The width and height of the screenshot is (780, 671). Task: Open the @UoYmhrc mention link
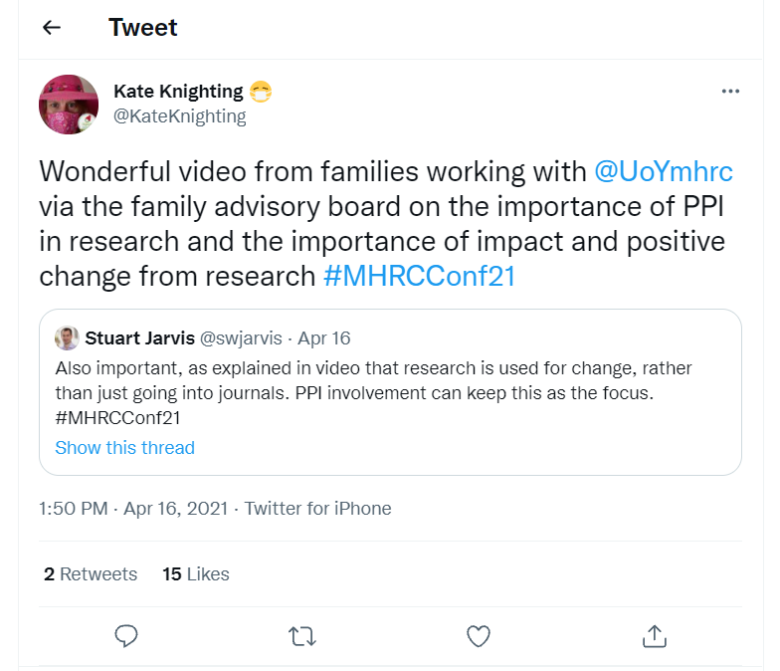click(x=663, y=171)
